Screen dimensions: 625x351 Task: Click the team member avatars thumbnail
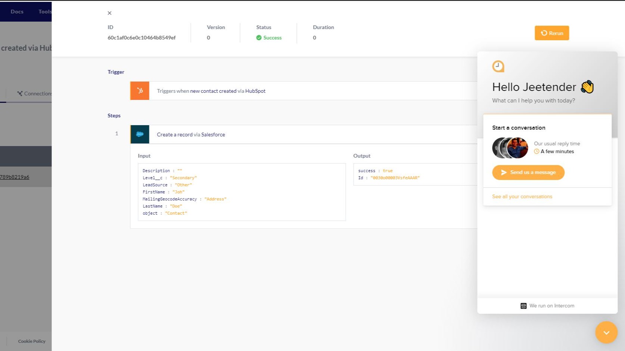510,148
